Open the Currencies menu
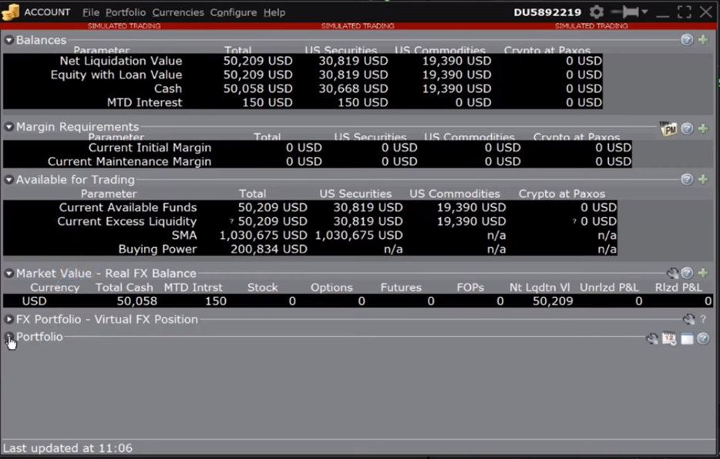This screenshot has height=459, width=720. click(x=178, y=12)
